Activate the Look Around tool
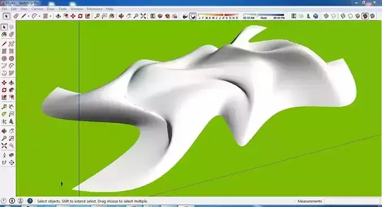Image resolution: width=382 pixels, height=207 pixels. (x=11, y=155)
